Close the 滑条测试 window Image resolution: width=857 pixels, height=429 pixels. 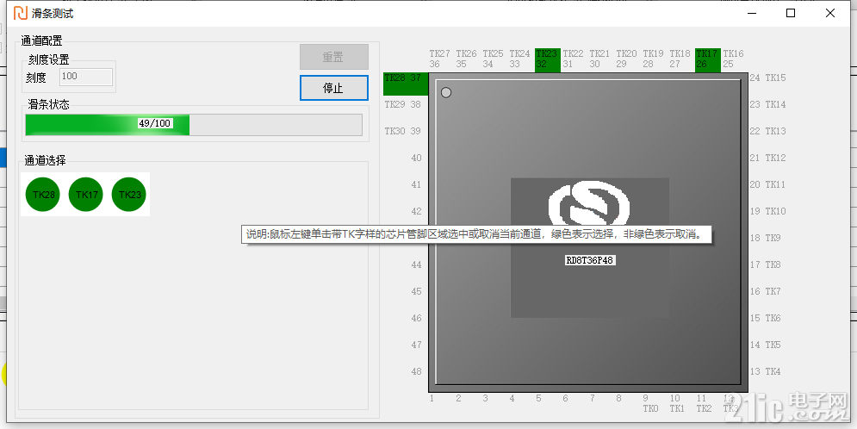click(x=829, y=13)
